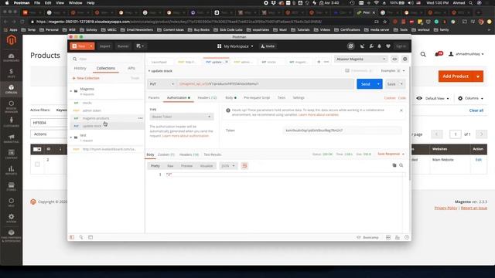Open the request Body tab
Viewport: 495px width, 278px height.
pyautogui.click(x=230, y=98)
